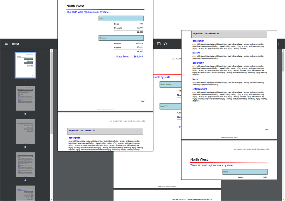Open page 2 thumbnail
This screenshot has height=201, width=285.
click(25, 98)
